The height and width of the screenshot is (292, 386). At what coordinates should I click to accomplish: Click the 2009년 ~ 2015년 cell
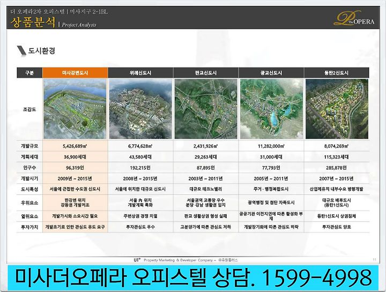coord(75,178)
